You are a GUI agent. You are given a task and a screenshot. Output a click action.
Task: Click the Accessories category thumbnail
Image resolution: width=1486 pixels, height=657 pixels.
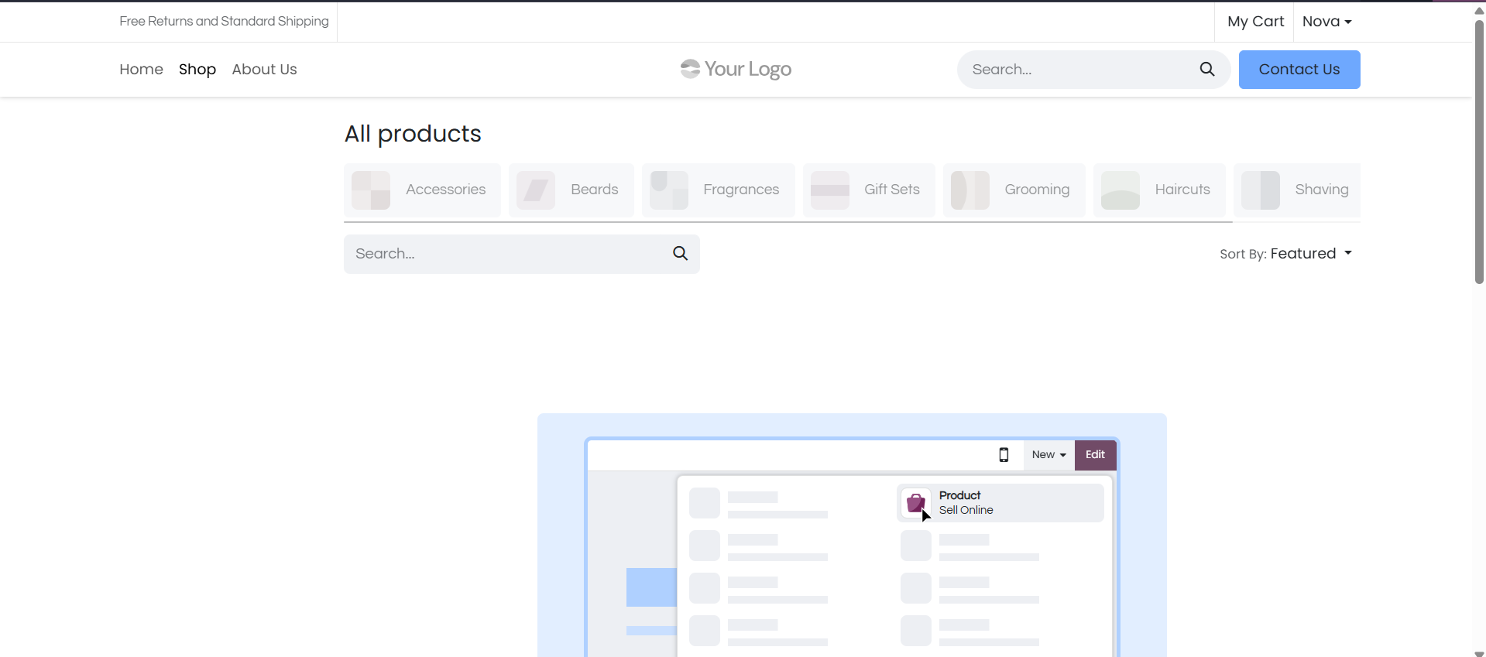(x=371, y=190)
